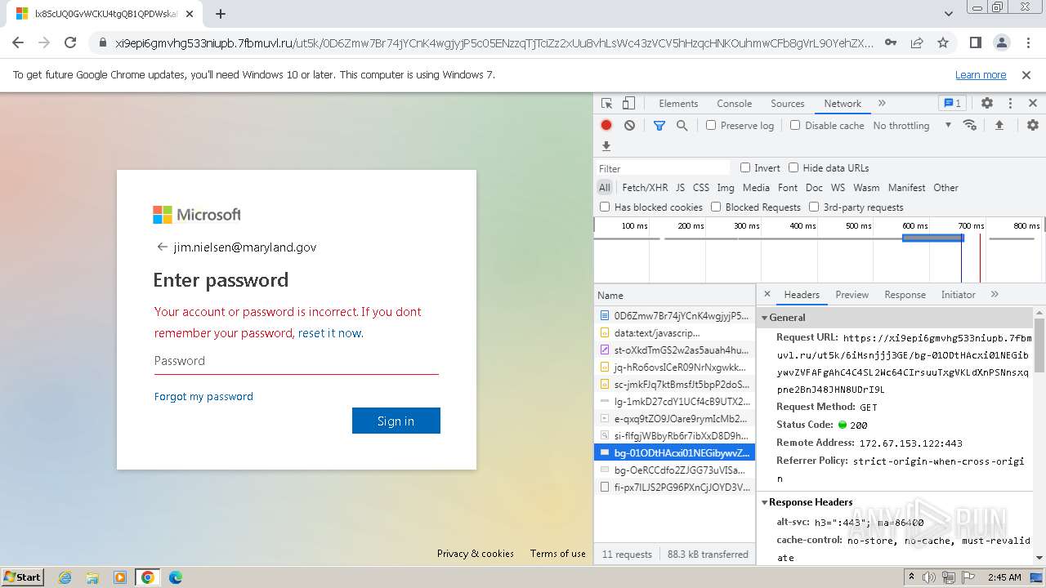
Task: Enable Preserve log checkbox
Action: tap(711, 126)
